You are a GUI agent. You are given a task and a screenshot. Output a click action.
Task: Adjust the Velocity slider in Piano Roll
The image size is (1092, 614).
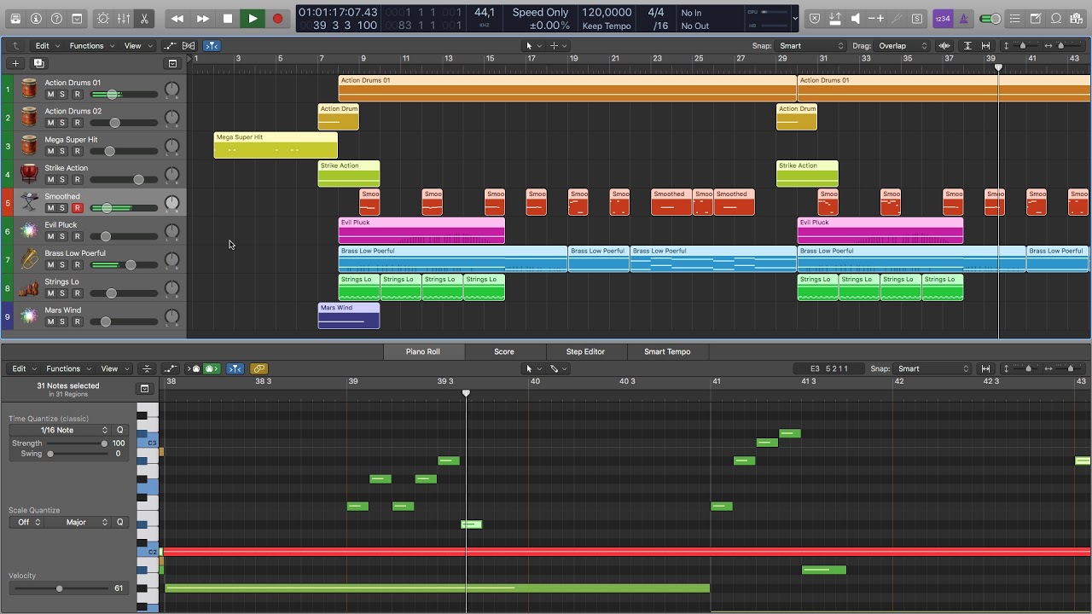point(59,588)
